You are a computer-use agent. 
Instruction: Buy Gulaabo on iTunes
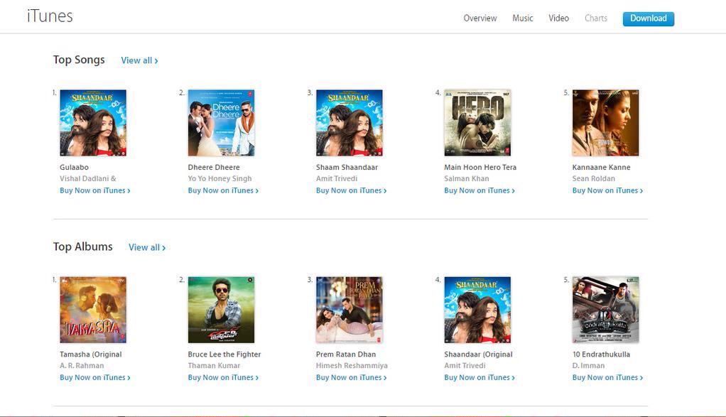coord(95,190)
